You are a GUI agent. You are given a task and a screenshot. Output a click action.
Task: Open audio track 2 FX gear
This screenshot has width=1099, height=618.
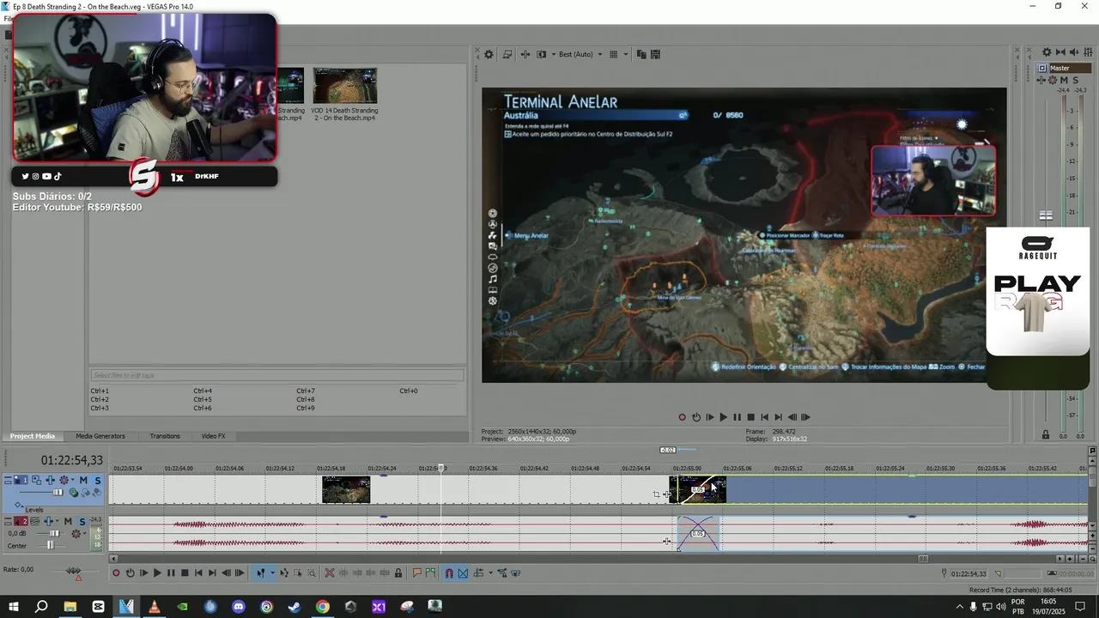pos(76,533)
